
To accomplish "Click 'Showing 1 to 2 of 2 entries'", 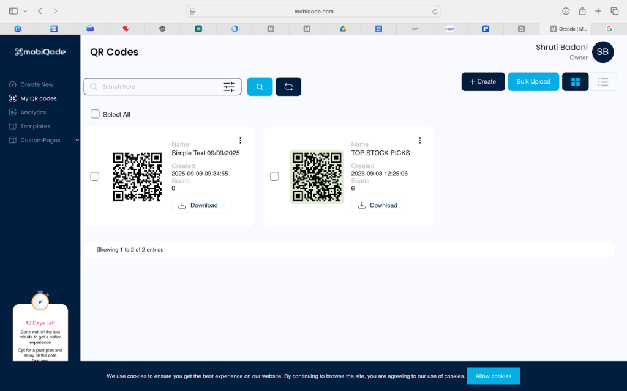I will point(130,250).
